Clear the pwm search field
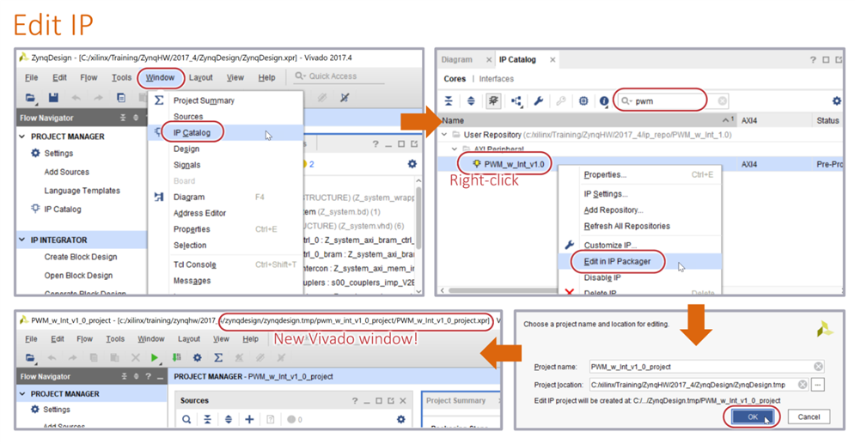Image resolution: width=855 pixels, height=444 pixels. tap(722, 100)
